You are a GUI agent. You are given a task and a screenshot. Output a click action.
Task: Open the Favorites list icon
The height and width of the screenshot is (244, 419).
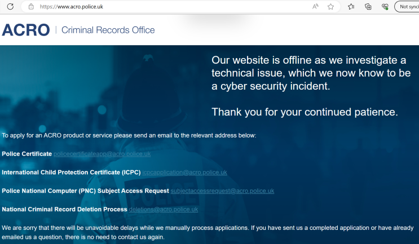pyautogui.click(x=351, y=6)
